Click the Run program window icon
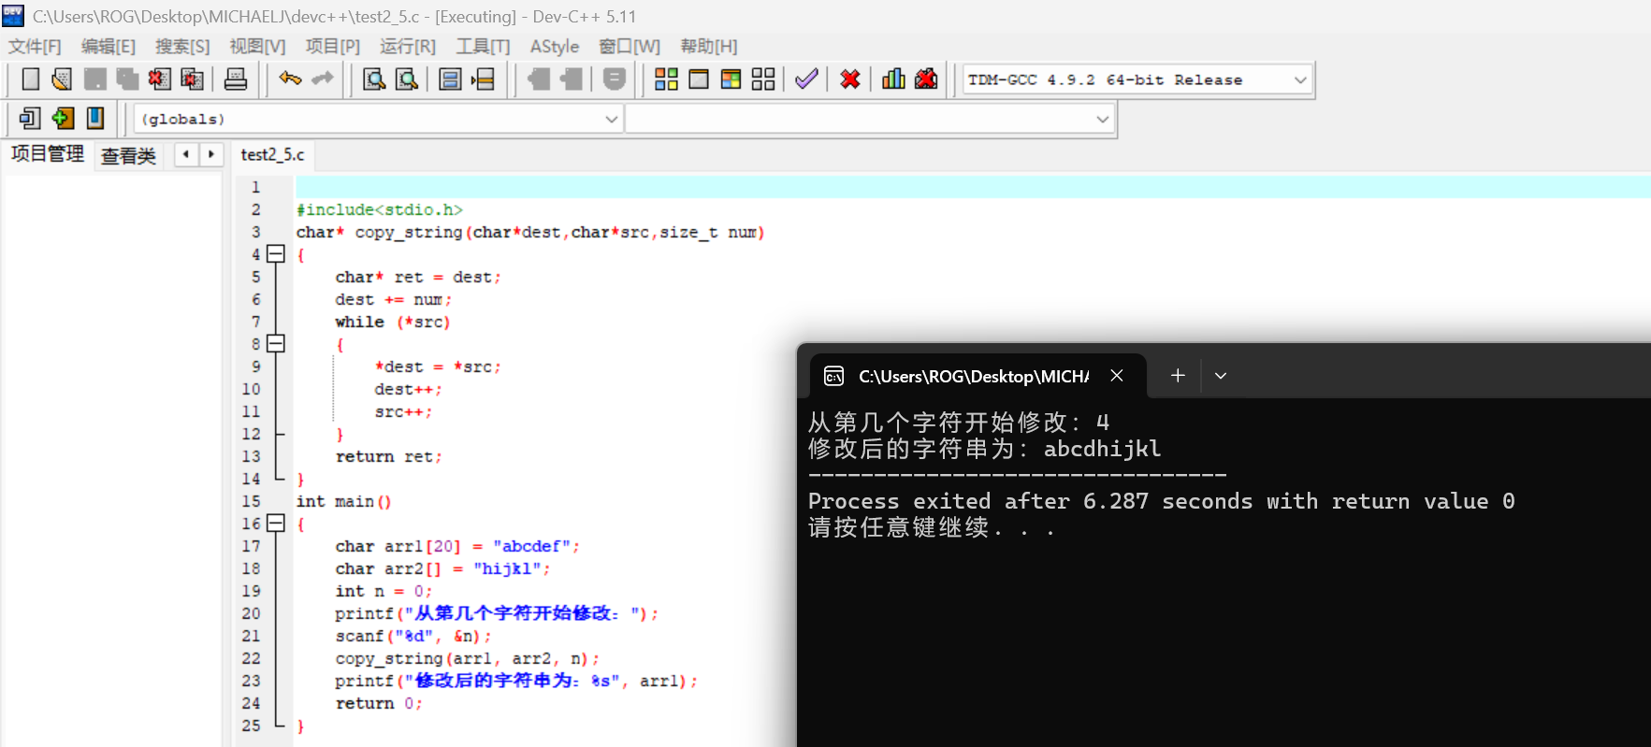 tap(699, 79)
